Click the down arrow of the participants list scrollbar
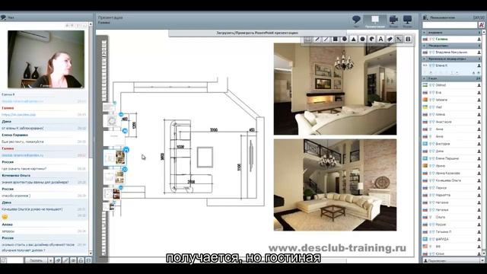The image size is (487, 274). 484,253
